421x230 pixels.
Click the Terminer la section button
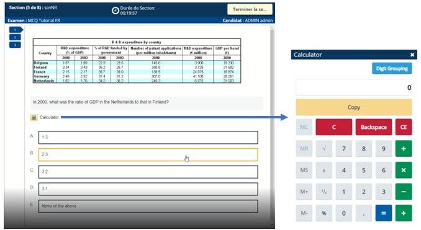click(250, 9)
